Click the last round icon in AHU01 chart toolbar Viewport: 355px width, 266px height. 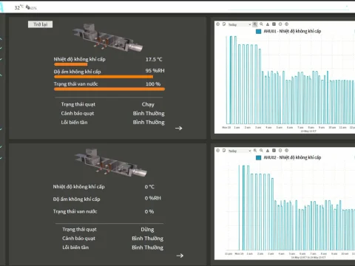pos(287,24)
